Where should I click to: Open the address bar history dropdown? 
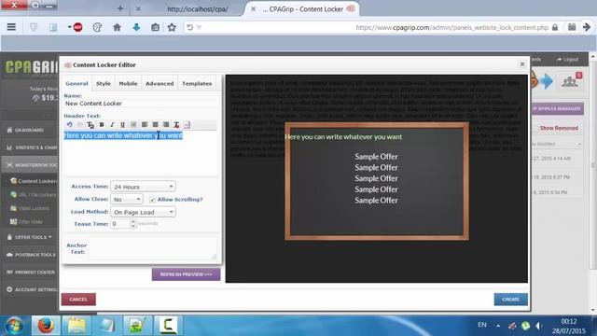click(199, 27)
